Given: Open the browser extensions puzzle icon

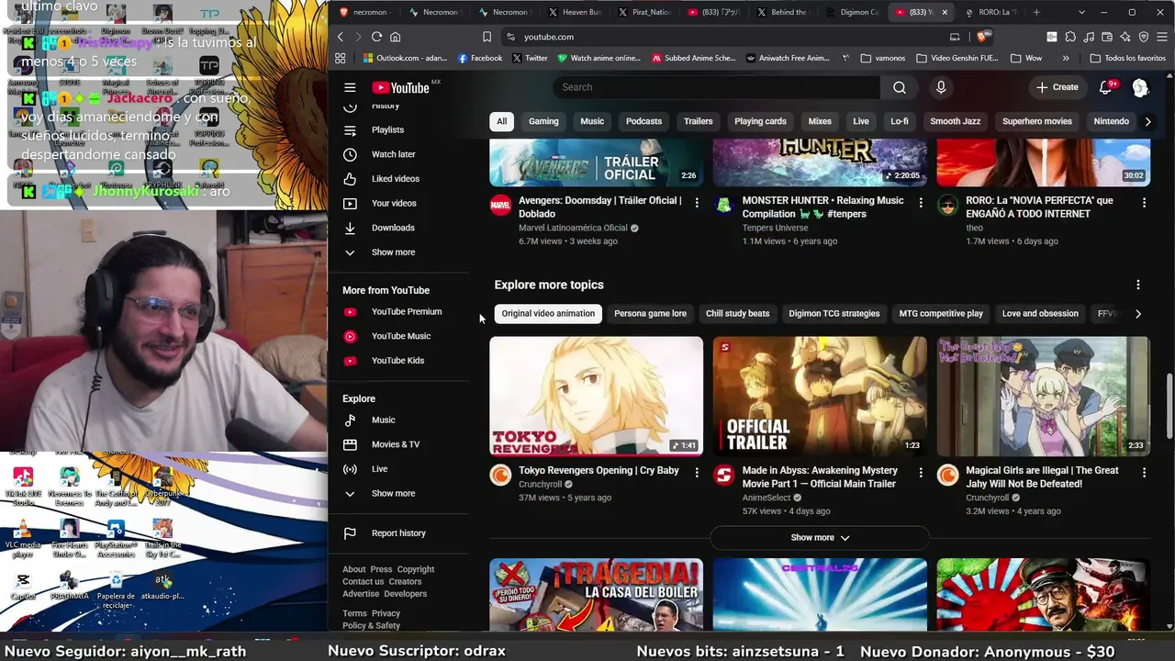Looking at the screenshot, I should pos(1070,37).
